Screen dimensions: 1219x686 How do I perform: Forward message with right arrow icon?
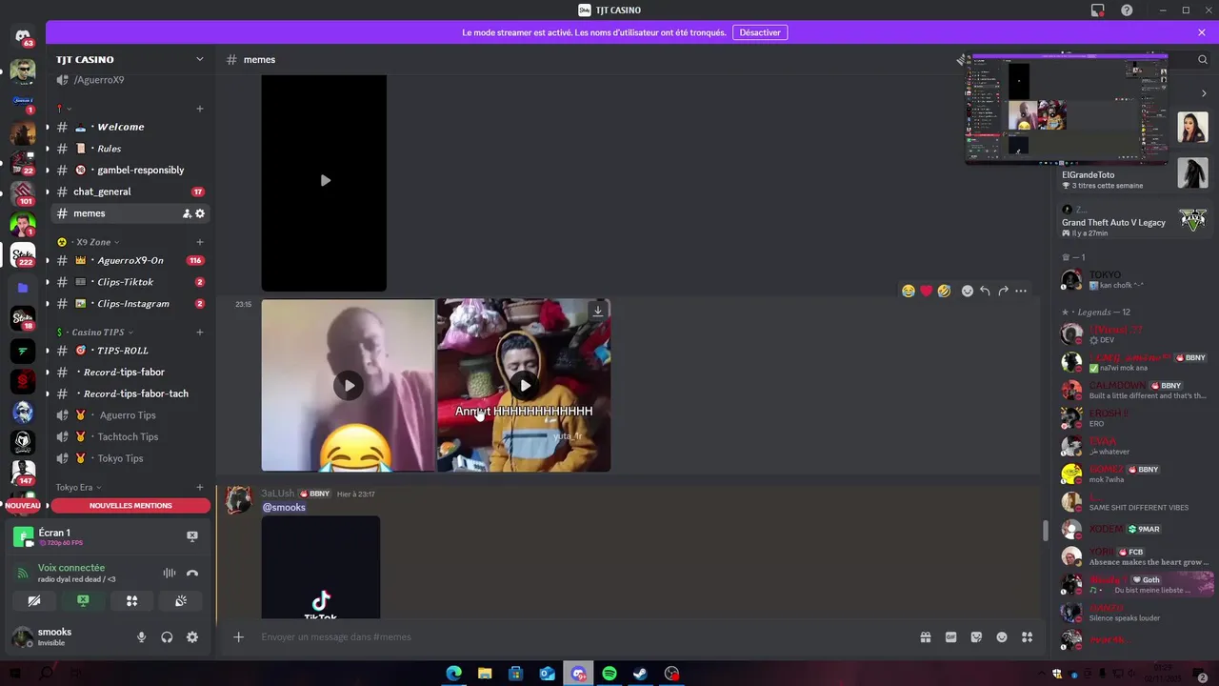(1003, 291)
